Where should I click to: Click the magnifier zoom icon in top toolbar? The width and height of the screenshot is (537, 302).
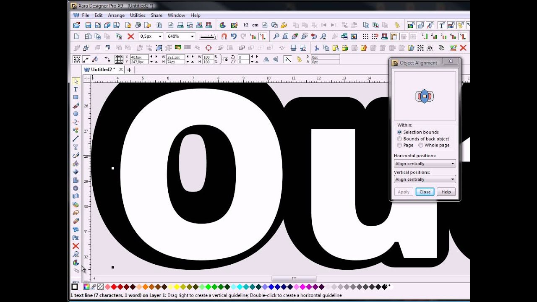pos(276,36)
